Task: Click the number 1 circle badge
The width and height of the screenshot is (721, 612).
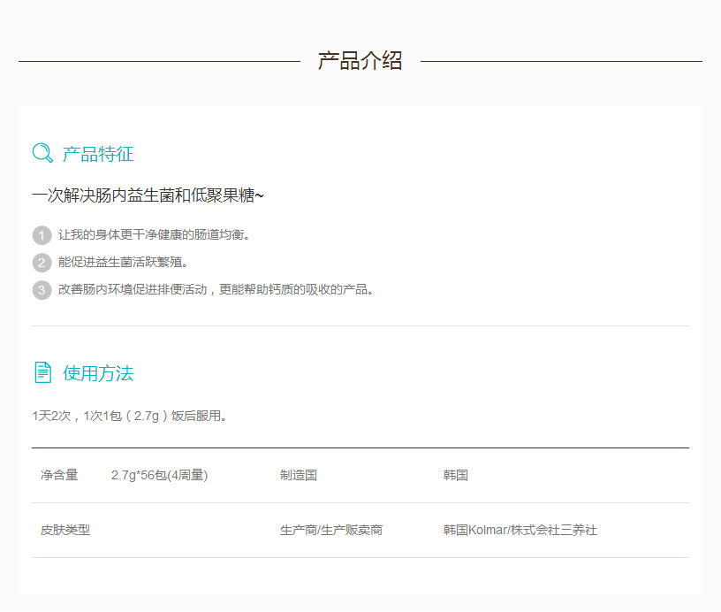Action: coord(42,235)
